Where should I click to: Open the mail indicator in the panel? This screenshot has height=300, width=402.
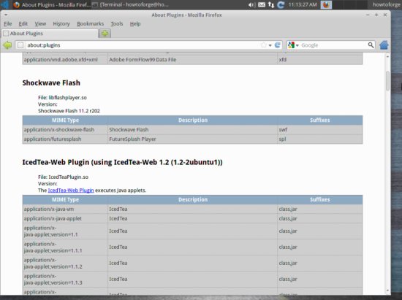point(262,4)
